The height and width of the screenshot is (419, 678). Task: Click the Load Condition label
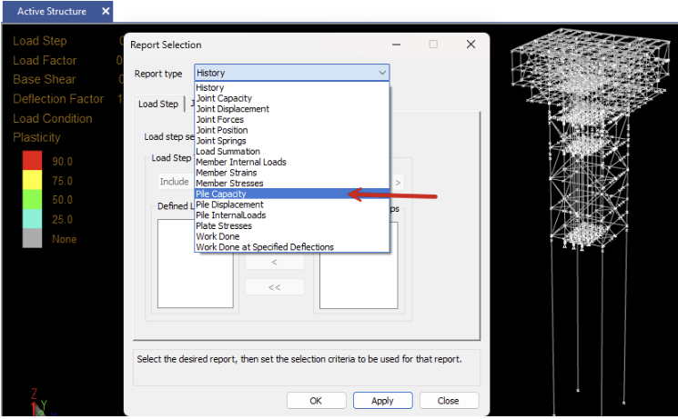[x=52, y=118]
